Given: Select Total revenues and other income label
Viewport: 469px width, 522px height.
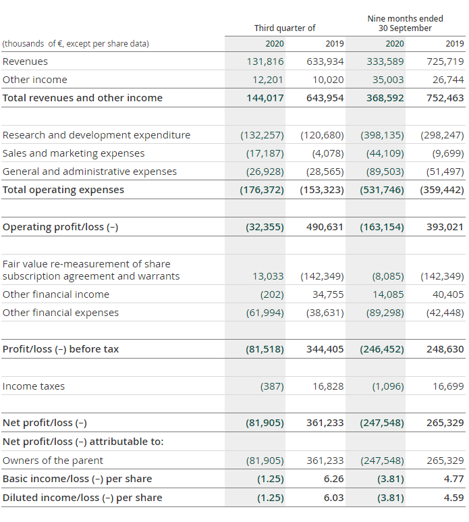Looking at the screenshot, I should 82,98.
